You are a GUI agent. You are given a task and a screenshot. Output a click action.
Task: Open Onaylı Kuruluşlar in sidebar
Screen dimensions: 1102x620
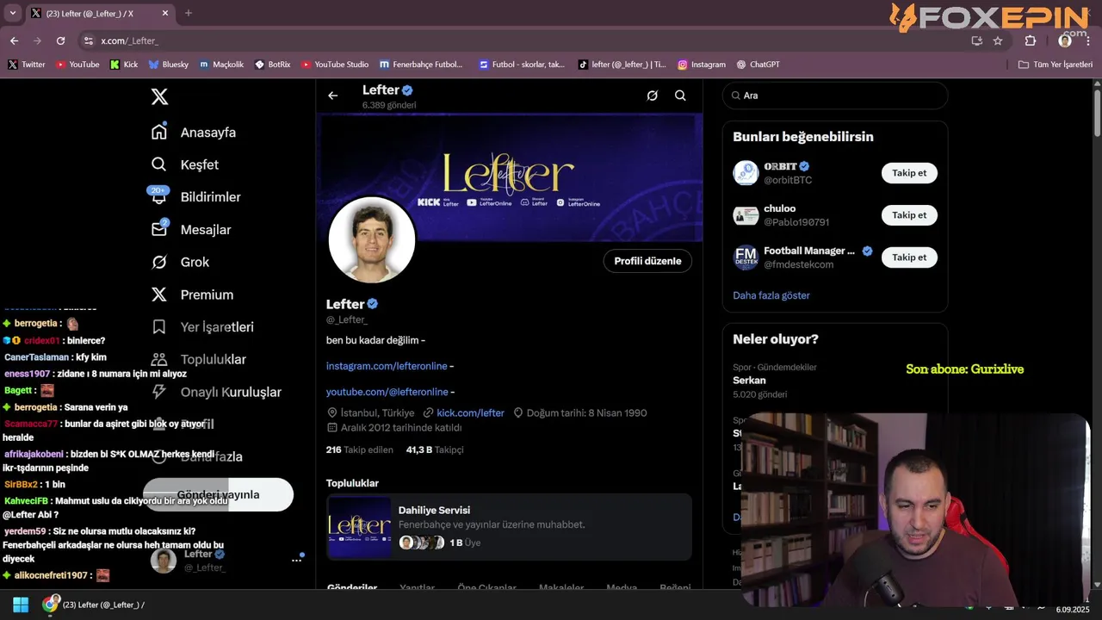215,392
